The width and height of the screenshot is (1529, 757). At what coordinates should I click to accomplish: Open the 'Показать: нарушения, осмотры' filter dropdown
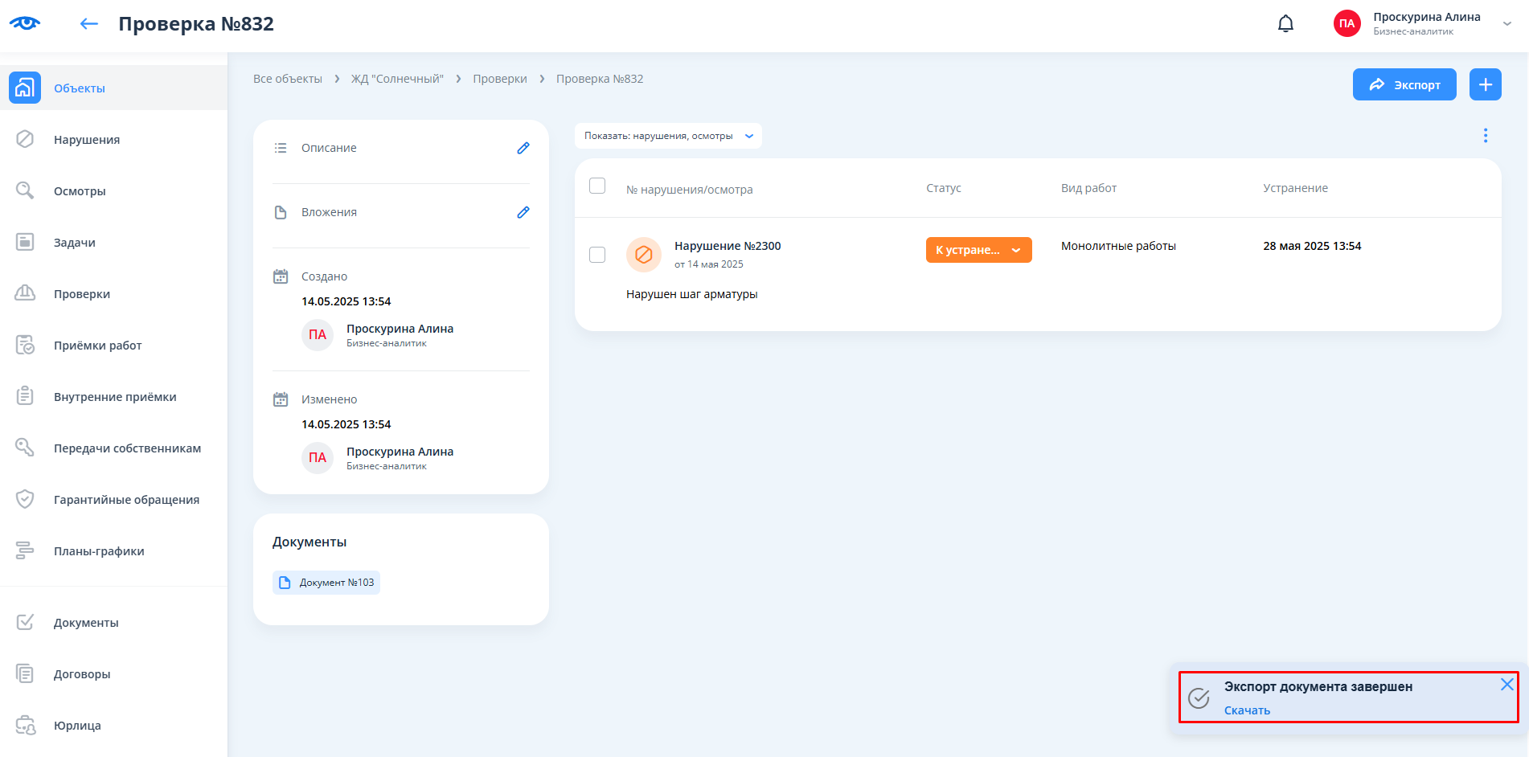[668, 136]
